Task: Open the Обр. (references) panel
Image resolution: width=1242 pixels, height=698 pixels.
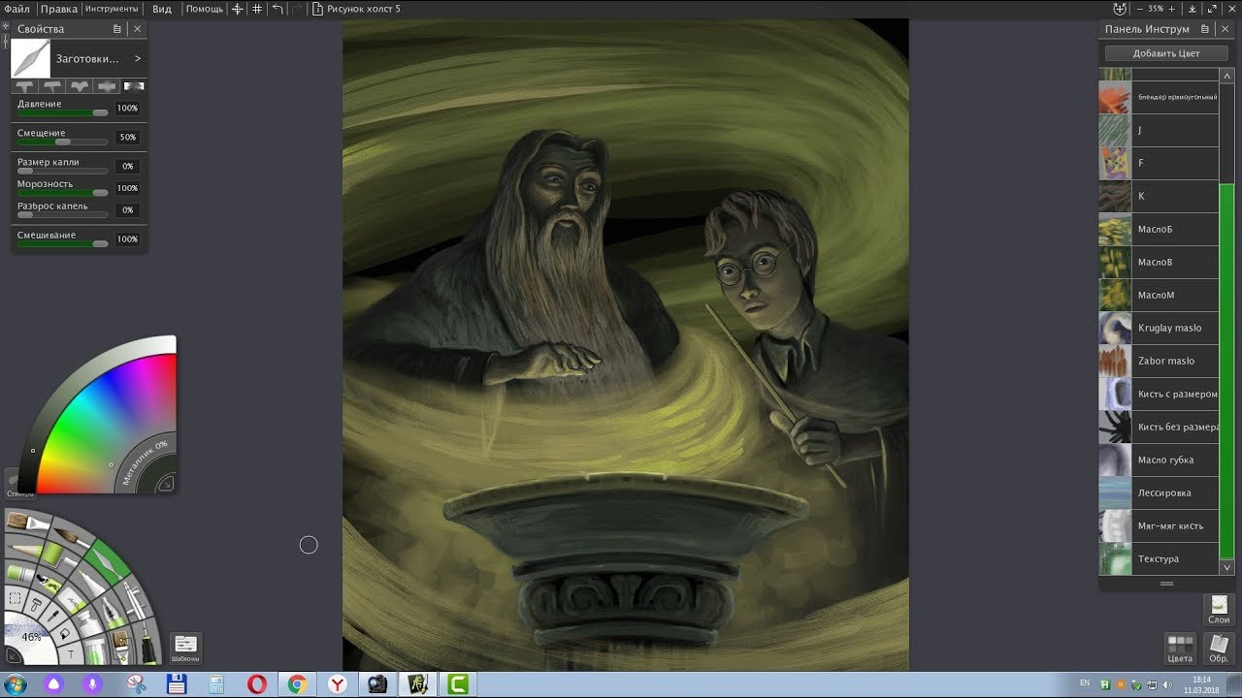Action: pos(1218,649)
